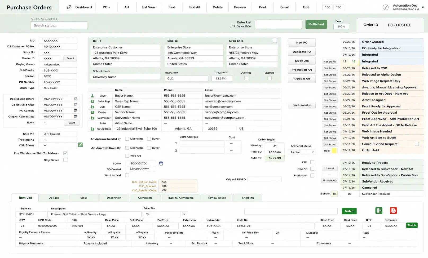Export item list to PDF icon
428x258 pixels.
(x=393, y=211)
